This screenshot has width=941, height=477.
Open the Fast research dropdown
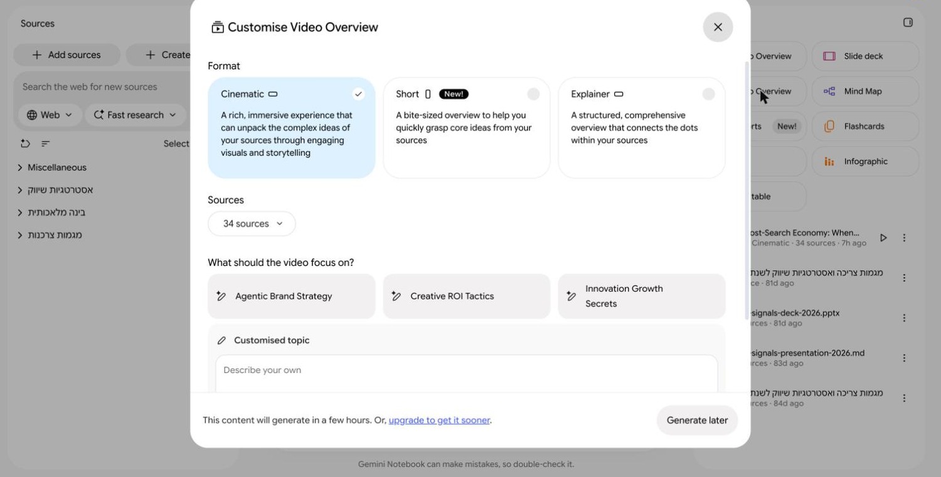136,115
